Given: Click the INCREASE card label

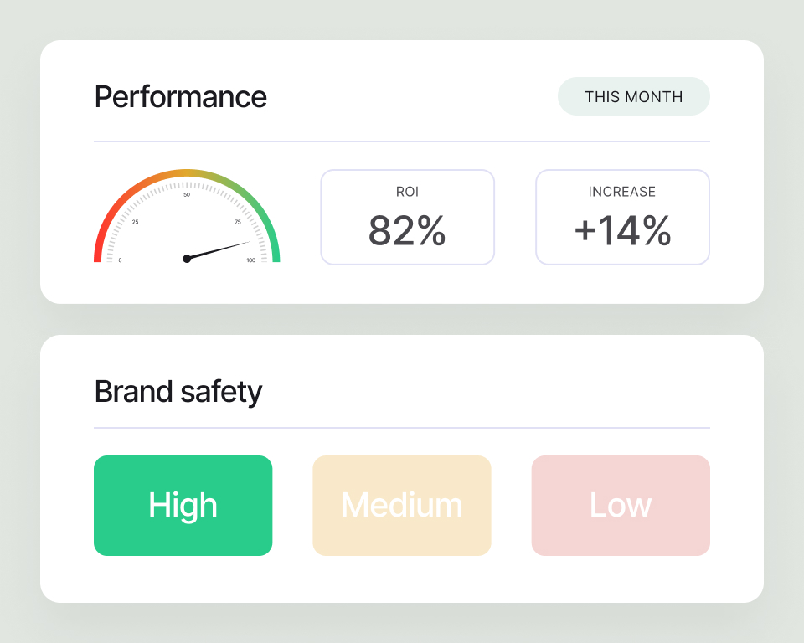Looking at the screenshot, I should click(622, 192).
